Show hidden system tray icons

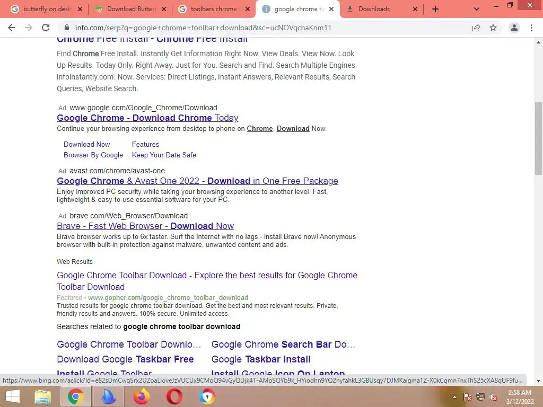pos(454,397)
